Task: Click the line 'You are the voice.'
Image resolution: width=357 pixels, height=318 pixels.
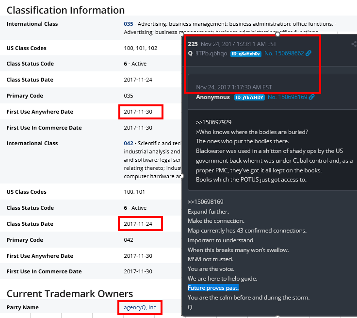Action: pyautogui.click(x=211, y=269)
